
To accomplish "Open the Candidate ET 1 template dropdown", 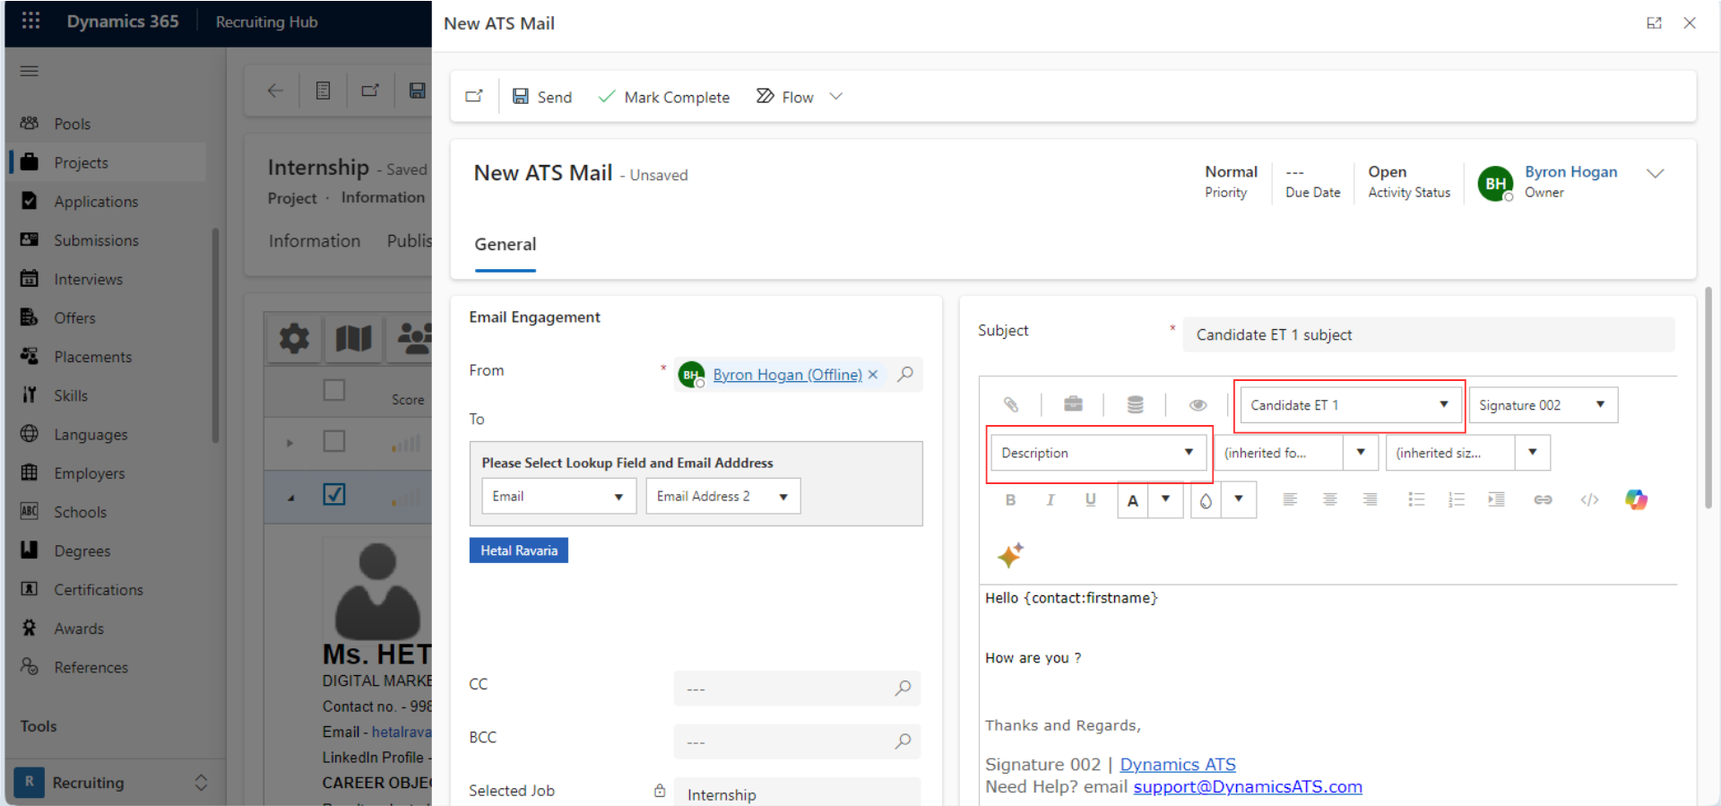I will 1349,405.
